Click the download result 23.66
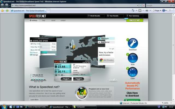175x109 pixels. (x=62, y=66)
